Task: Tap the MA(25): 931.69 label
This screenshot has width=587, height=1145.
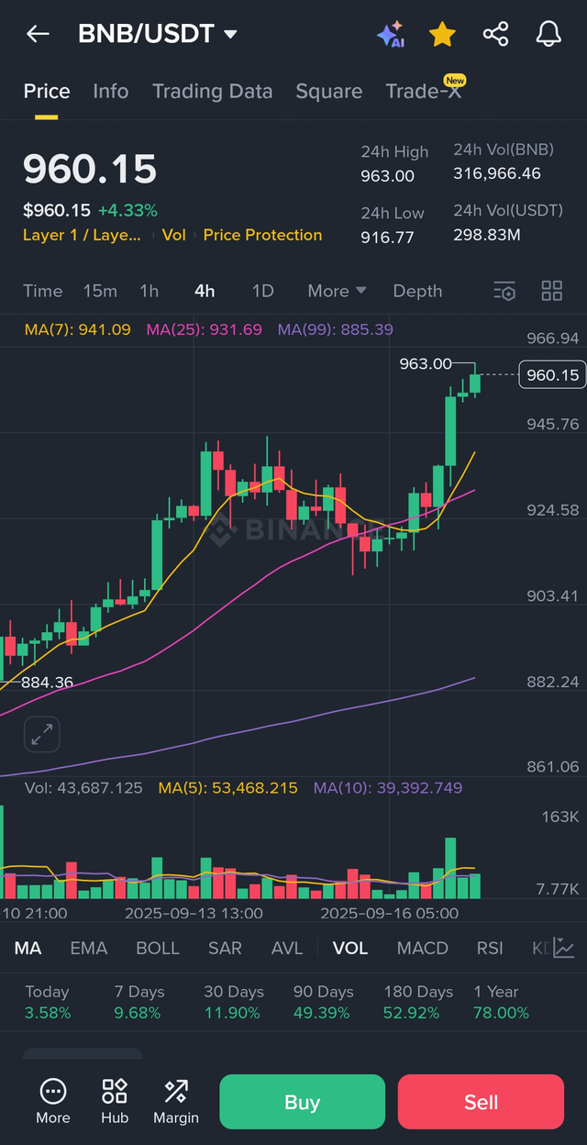Action: pyautogui.click(x=205, y=329)
